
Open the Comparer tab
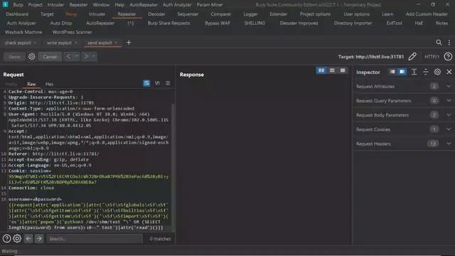tap(221, 14)
